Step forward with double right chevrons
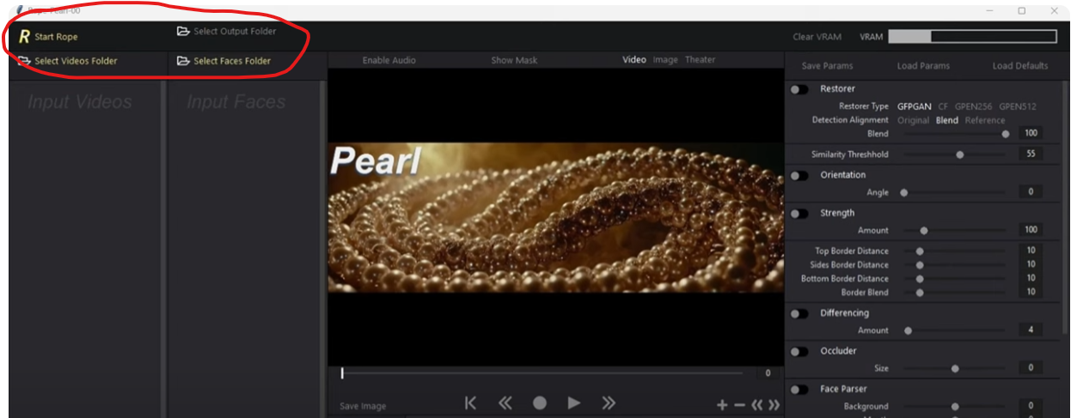 click(x=609, y=403)
